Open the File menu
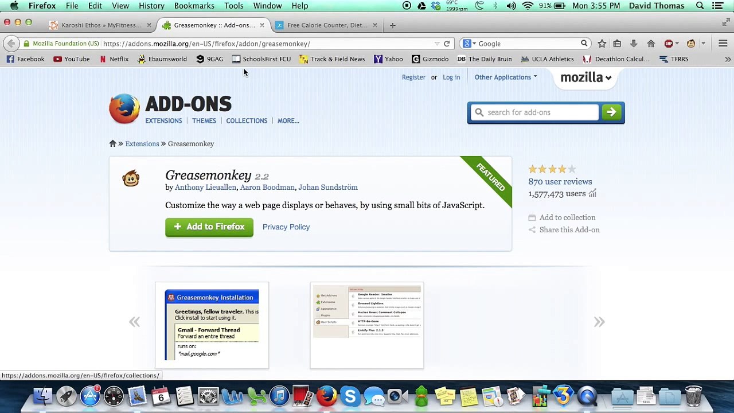Viewport: 734px width, 413px height. click(x=72, y=6)
